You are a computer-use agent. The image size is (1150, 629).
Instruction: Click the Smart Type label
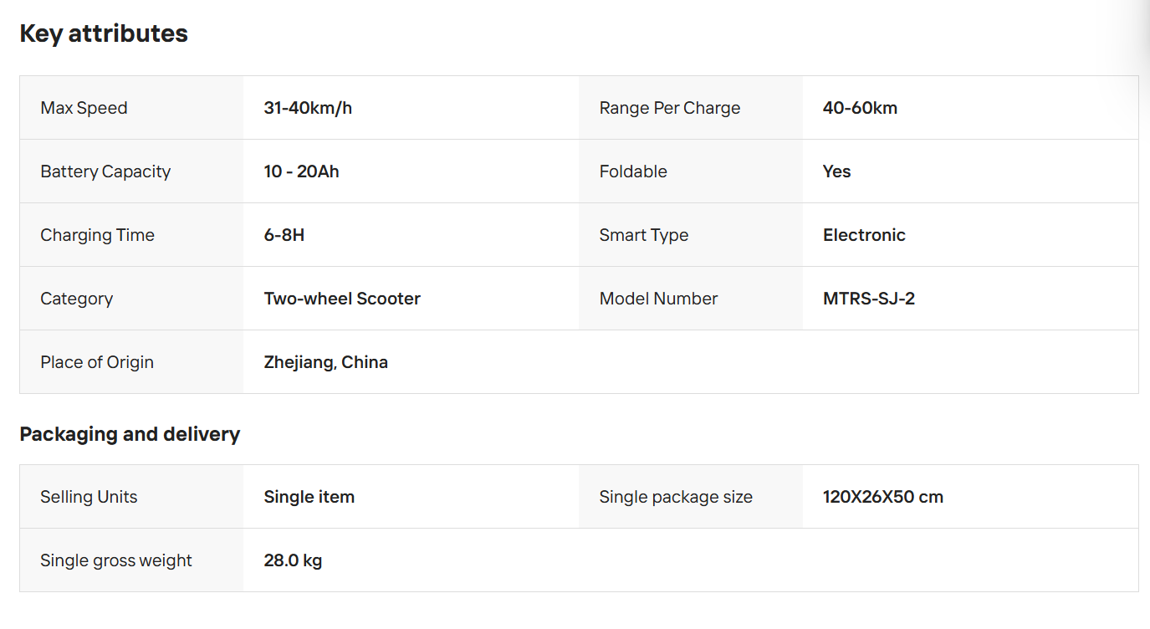[x=644, y=235]
